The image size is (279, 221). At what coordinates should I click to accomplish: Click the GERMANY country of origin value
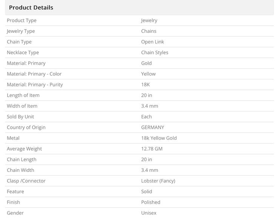(x=152, y=127)
